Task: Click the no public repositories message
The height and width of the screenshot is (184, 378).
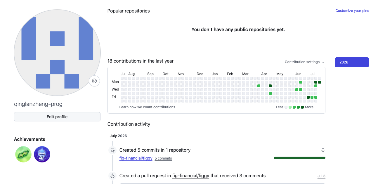Action: click(238, 29)
